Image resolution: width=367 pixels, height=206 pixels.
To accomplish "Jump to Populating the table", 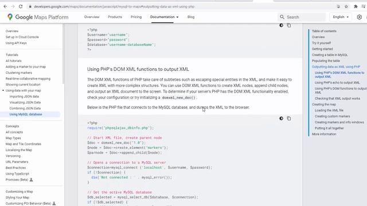I will 326,61.
